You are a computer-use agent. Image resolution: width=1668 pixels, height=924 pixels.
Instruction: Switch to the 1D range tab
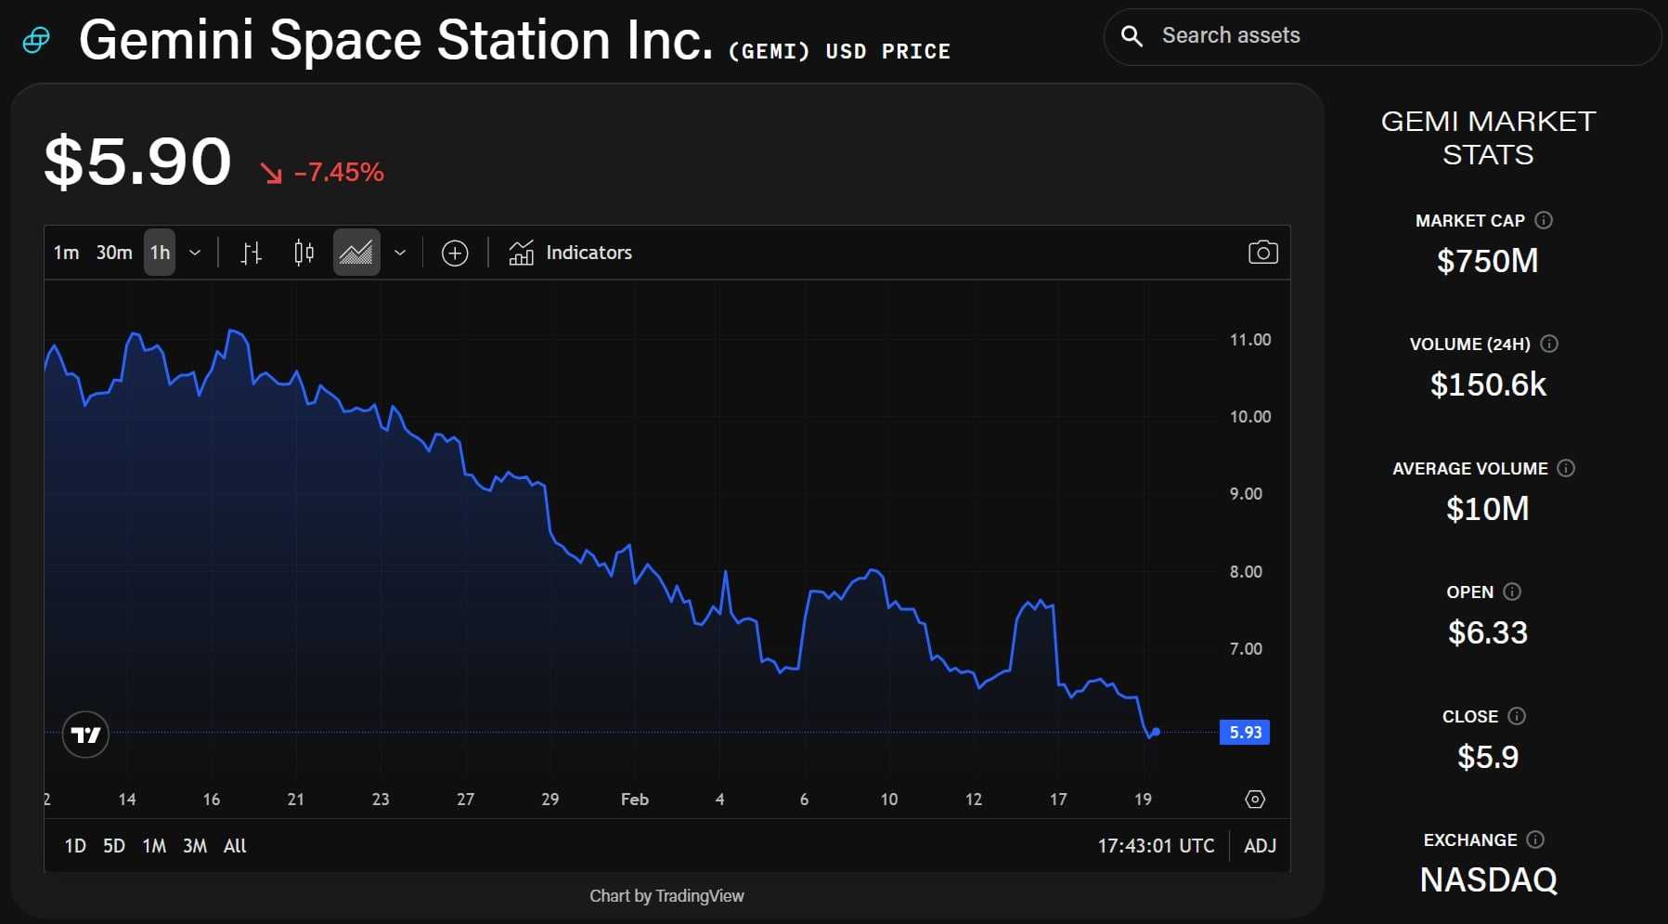74,845
